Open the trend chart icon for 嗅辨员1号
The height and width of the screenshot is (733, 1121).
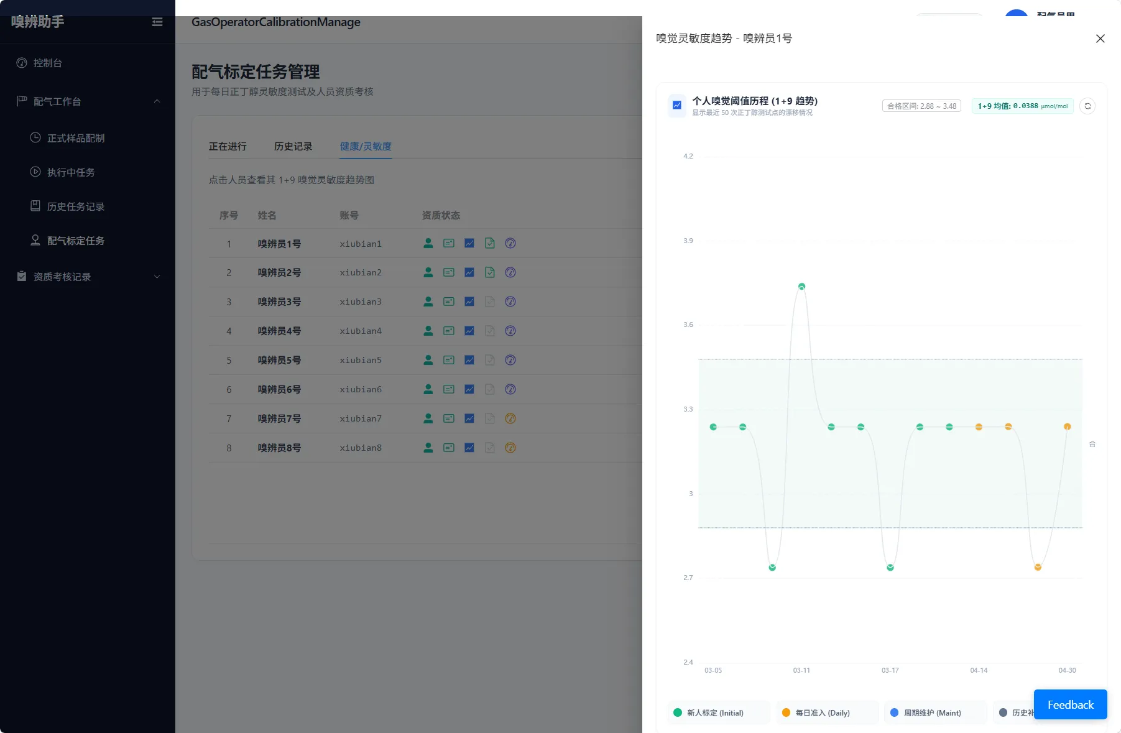click(469, 243)
